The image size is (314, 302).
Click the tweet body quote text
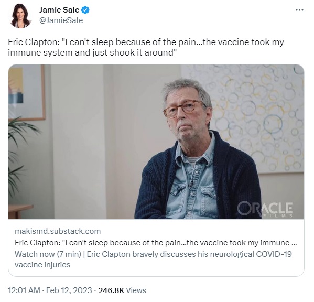146,47
